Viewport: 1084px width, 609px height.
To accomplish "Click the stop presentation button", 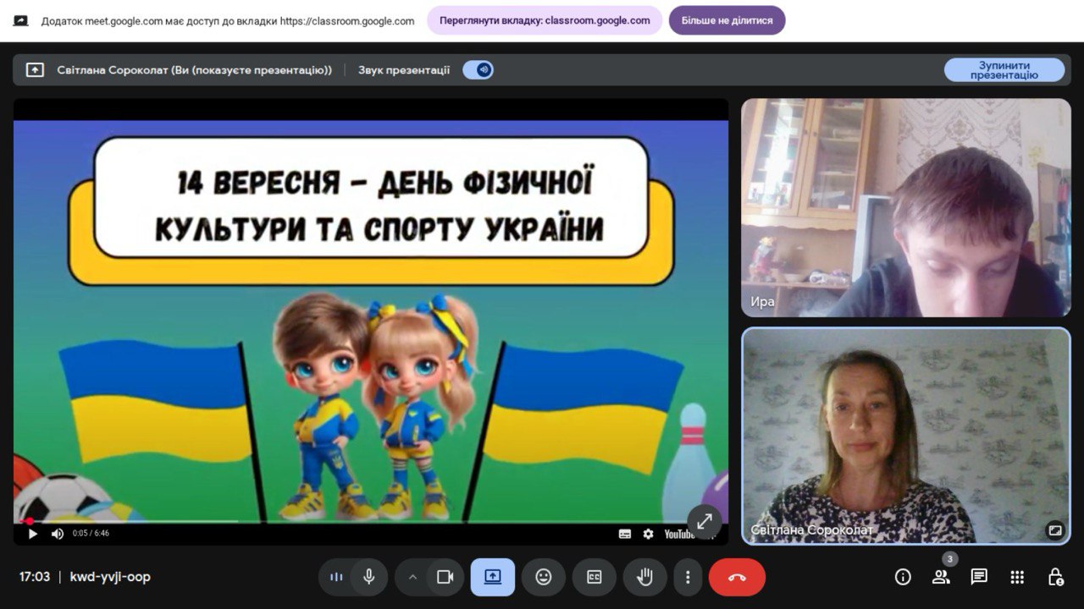I will [1004, 70].
